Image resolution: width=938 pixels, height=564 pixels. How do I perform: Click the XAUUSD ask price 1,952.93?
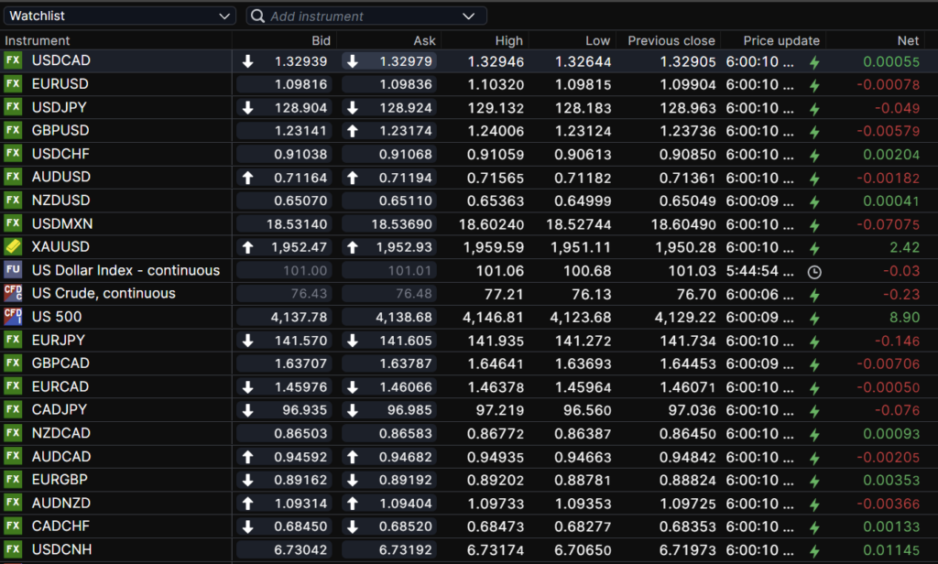pos(404,247)
